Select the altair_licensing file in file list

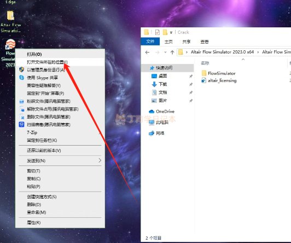click(222, 80)
